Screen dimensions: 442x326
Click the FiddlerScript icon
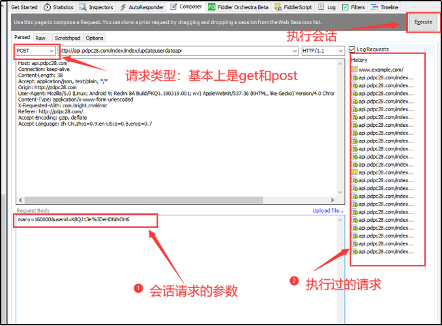tap(278, 7)
